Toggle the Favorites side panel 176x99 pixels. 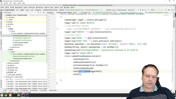point(1,84)
